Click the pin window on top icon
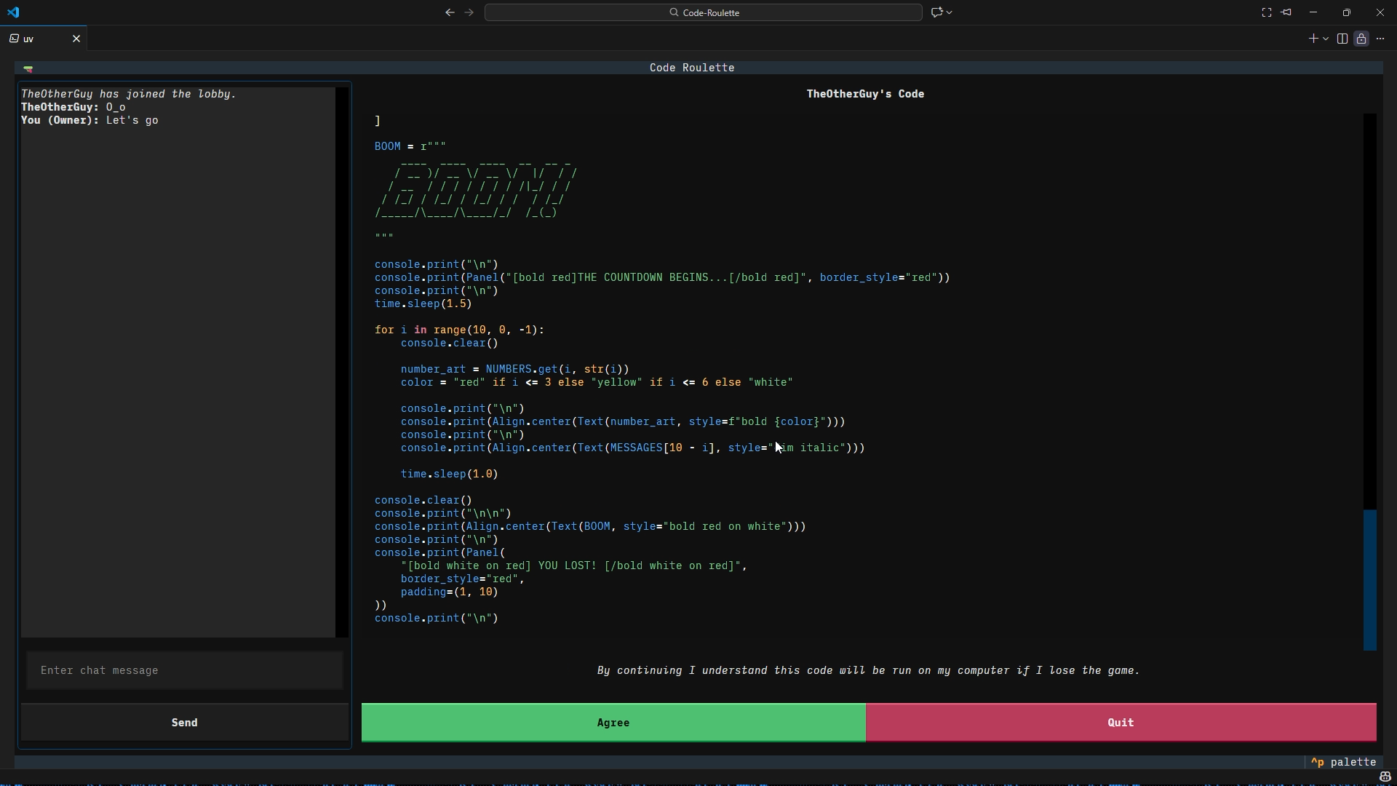The image size is (1397, 786). click(1286, 12)
